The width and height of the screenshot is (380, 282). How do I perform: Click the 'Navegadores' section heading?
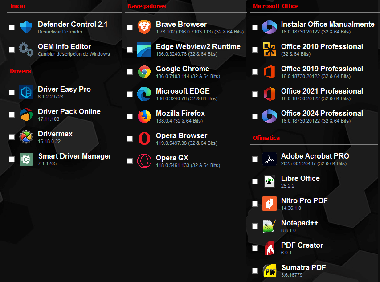(x=147, y=6)
